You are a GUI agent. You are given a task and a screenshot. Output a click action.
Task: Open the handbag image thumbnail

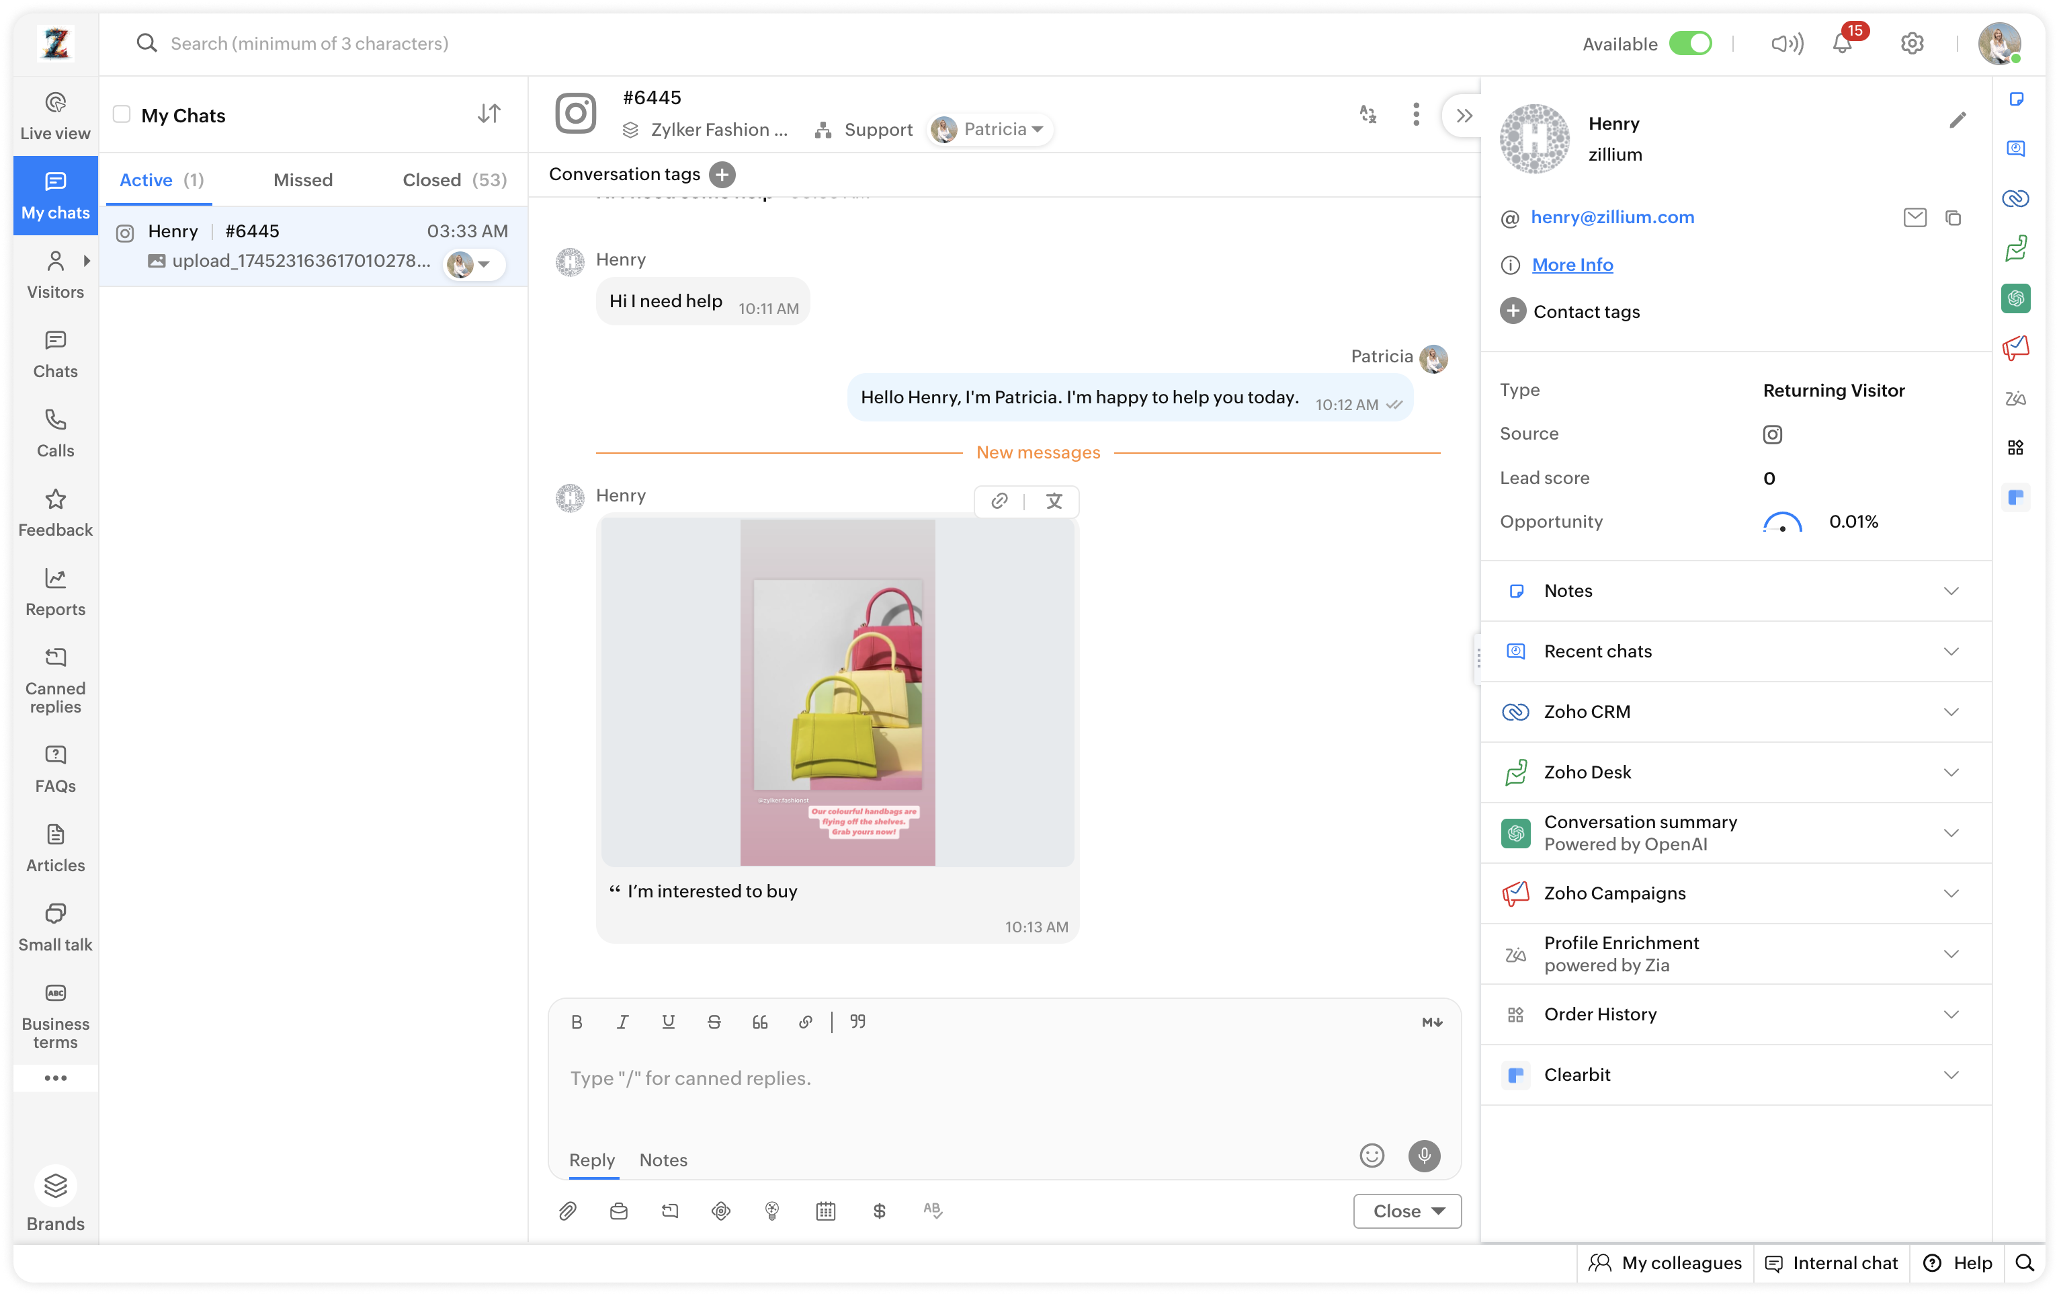(837, 691)
